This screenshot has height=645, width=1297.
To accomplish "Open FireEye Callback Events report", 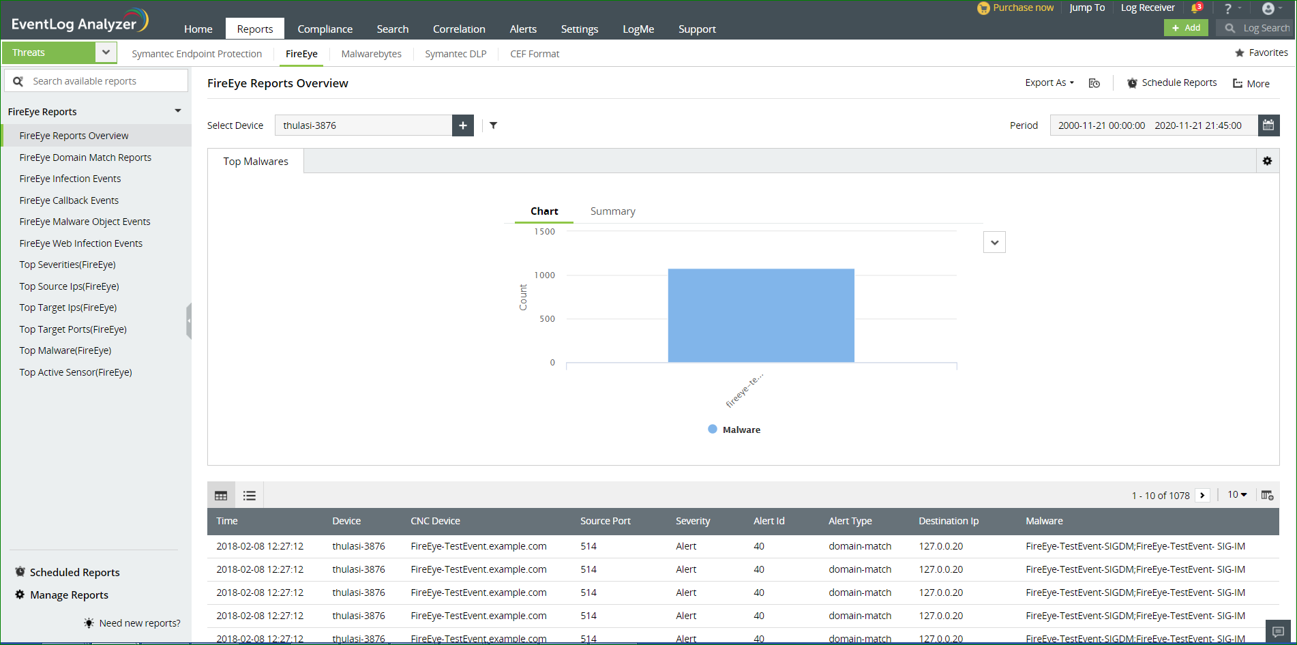I will (x=69, y=200).
